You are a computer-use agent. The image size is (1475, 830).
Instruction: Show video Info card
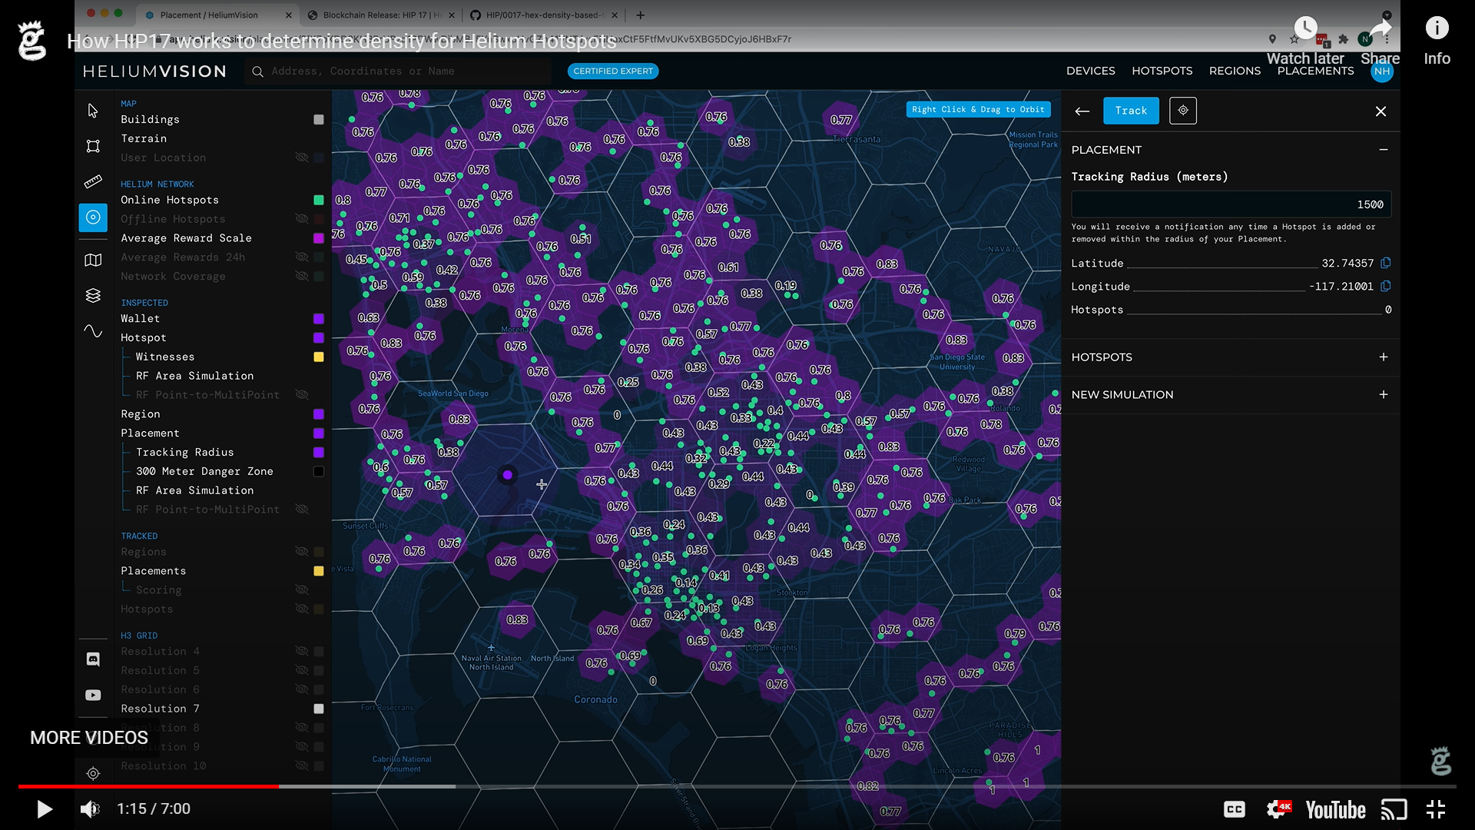[x=1437, y=41]
